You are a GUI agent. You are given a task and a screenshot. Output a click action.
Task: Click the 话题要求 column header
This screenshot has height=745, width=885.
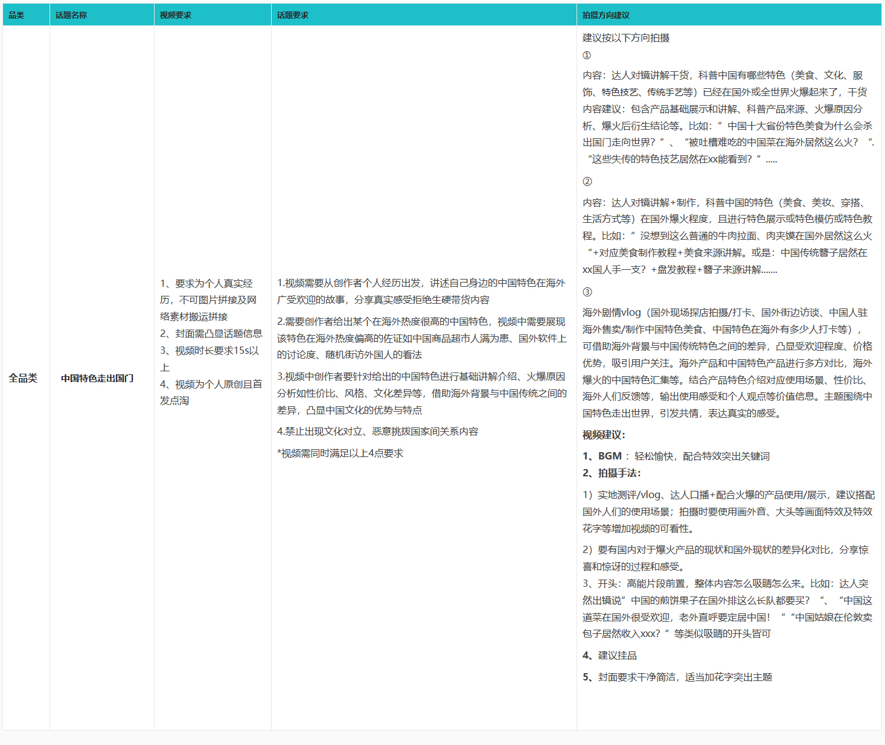click(x=293, y=15)
